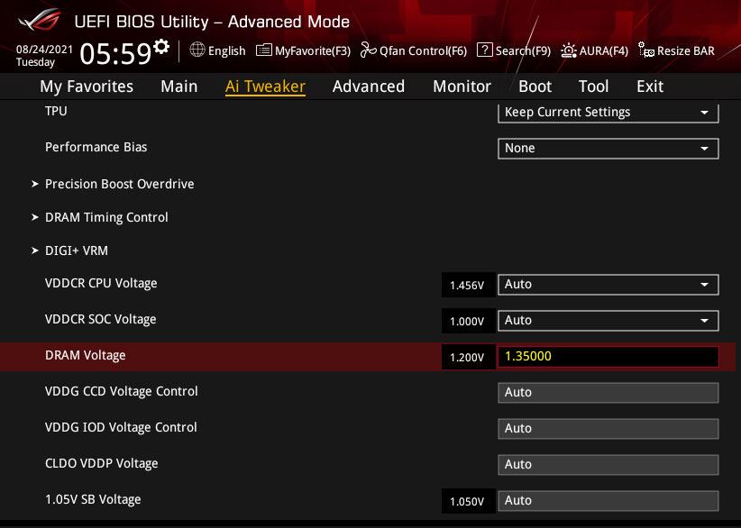
Task: Select the DRAM Voltage label
Action: pos(86,355)
